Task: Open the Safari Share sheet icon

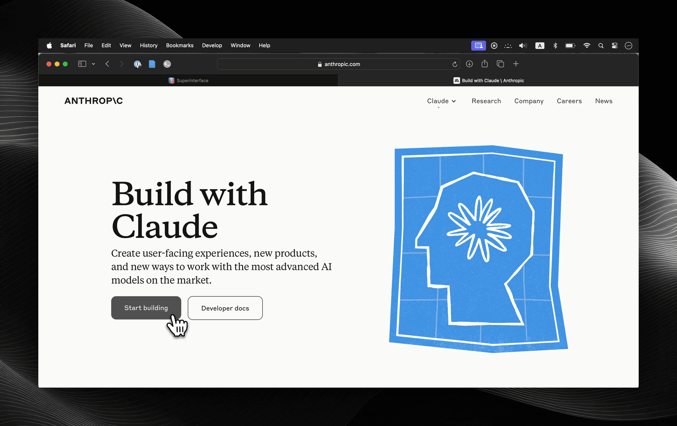Action: tap(485, 64)
